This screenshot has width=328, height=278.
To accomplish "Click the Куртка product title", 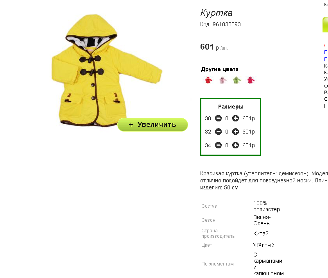I will pos(216,13).
